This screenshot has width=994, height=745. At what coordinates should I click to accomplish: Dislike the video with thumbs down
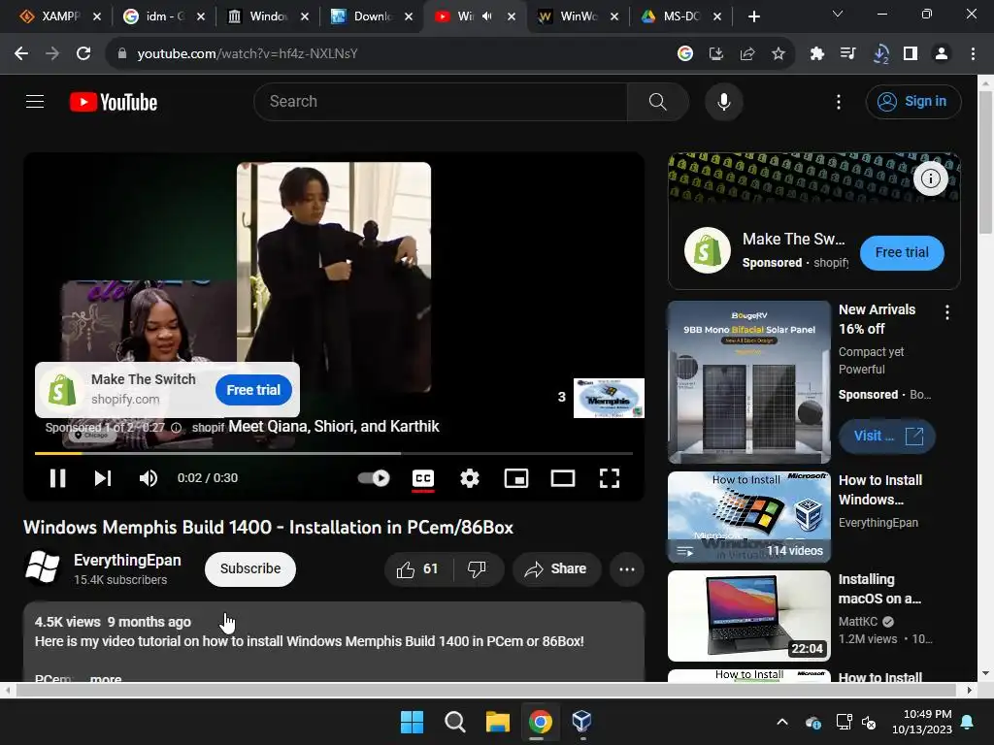pos(477,568)
